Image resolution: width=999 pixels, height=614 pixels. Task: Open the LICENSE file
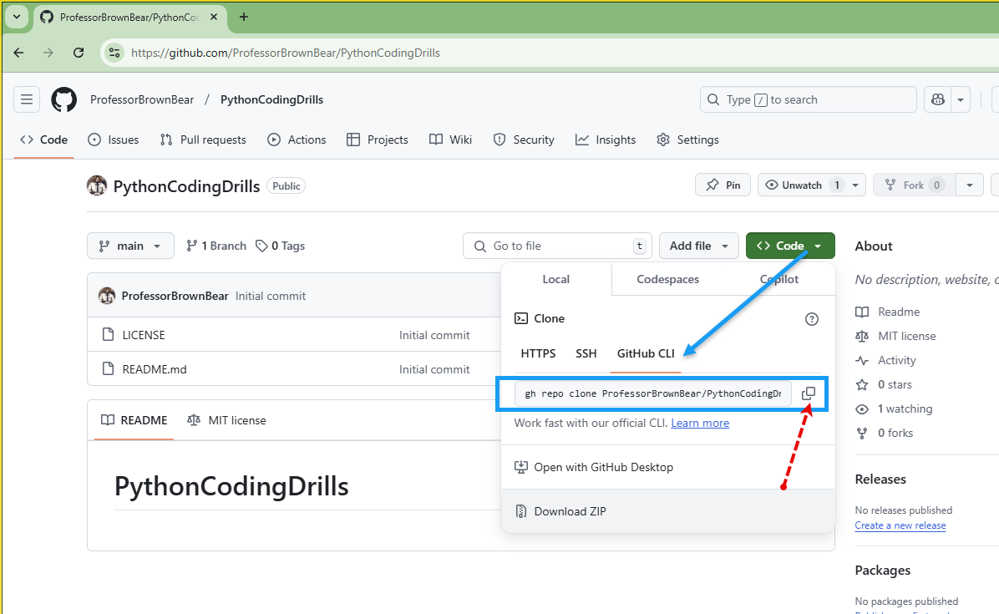coord(144,335)
